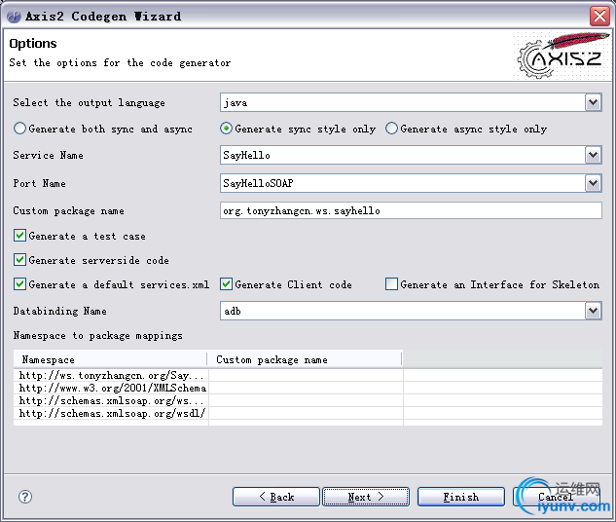Open the Databinding Name dropdown
616x522 pixels.
pyautogui.click(x=594, y=311)
